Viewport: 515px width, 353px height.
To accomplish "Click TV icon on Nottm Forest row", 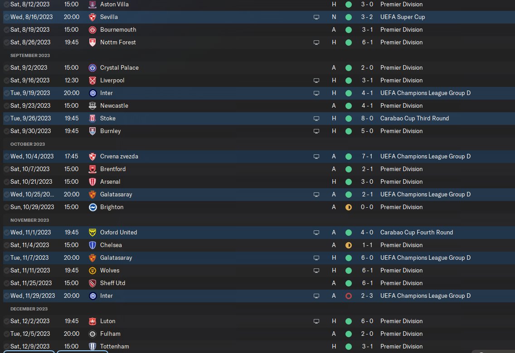I will point(316,42).
